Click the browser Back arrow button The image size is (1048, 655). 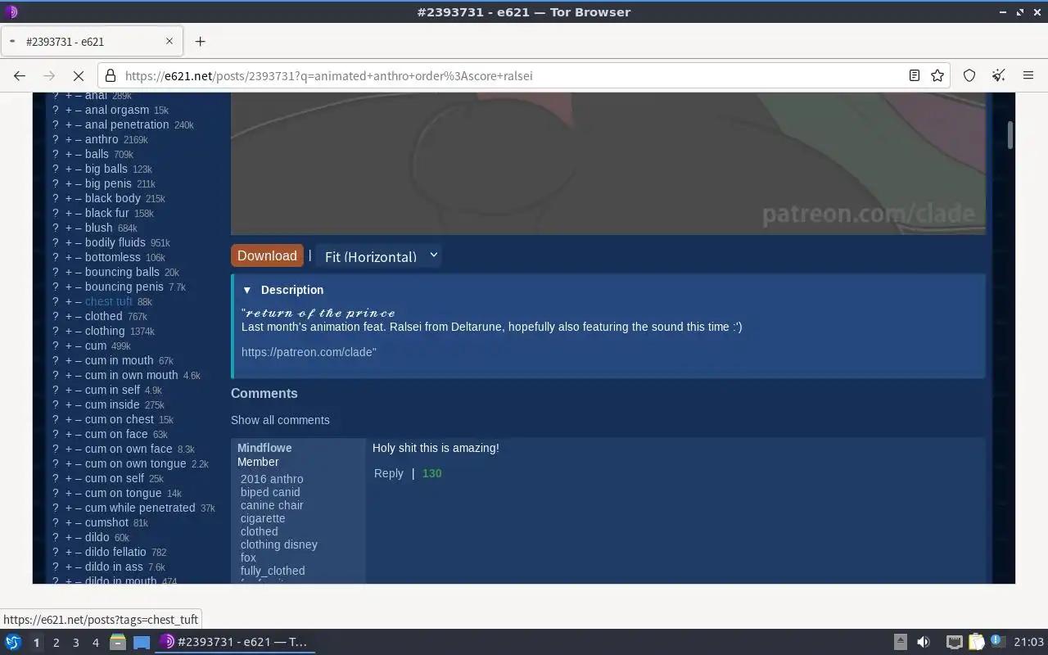point(20,75)
